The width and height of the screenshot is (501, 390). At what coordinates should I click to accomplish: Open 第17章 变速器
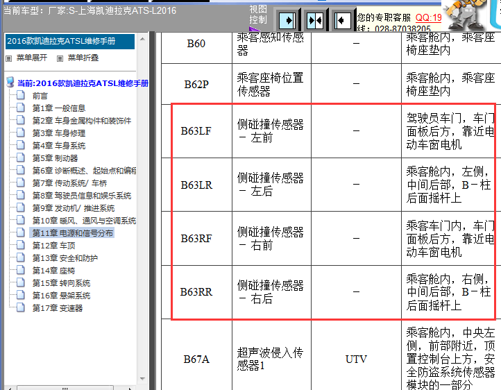58,308
